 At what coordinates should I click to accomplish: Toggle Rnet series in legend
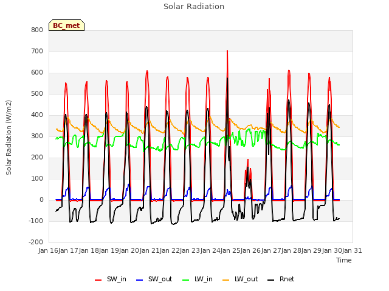click(x=281, y=279)
